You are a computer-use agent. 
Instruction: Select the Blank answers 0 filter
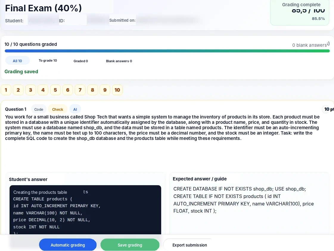click(119, 61)
